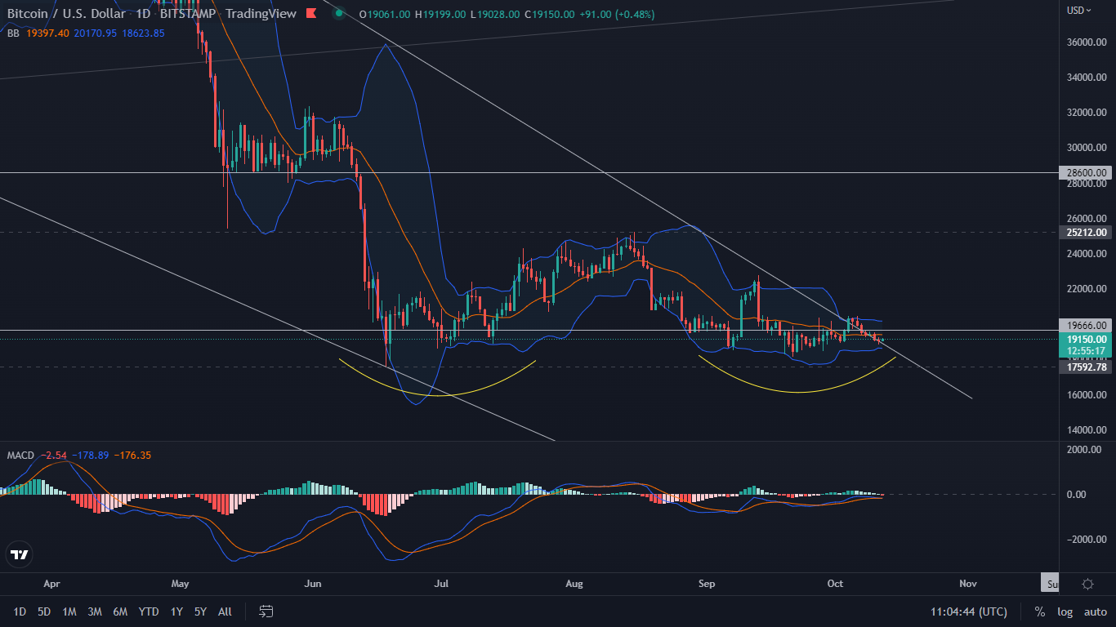Open the go-to-date calendar icon

[266, 611]
